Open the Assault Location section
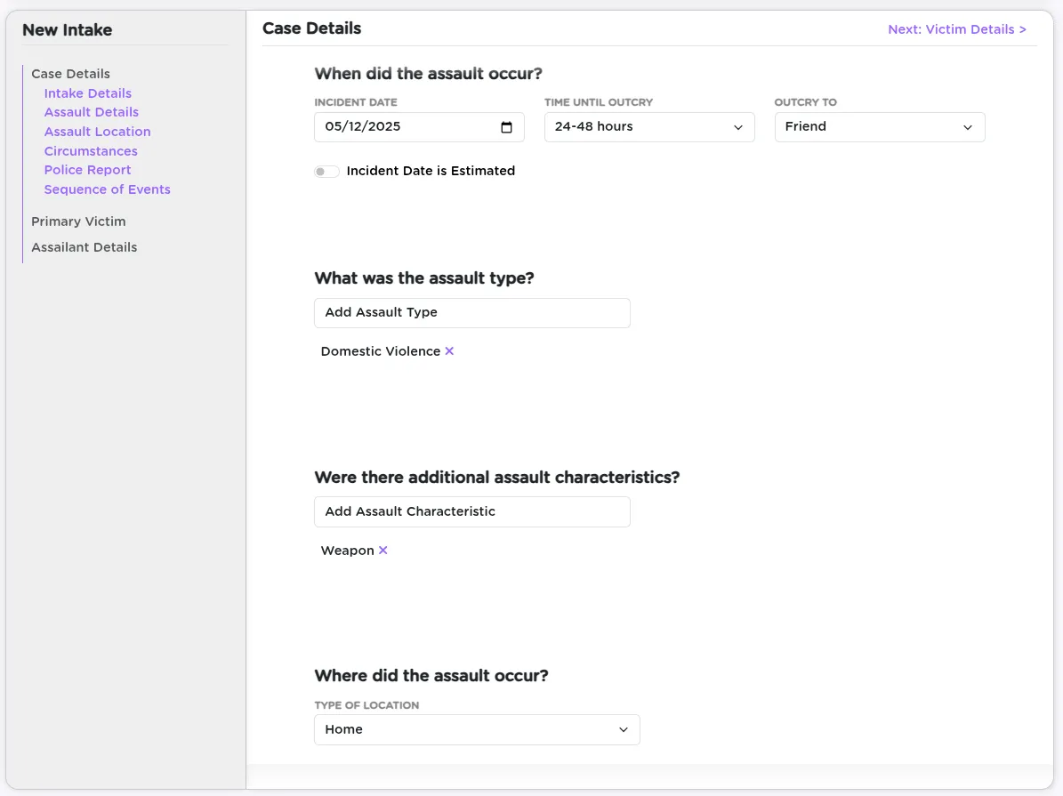Image resolution: width=1063 pixels, height=796 pixels. click(97, 131)
